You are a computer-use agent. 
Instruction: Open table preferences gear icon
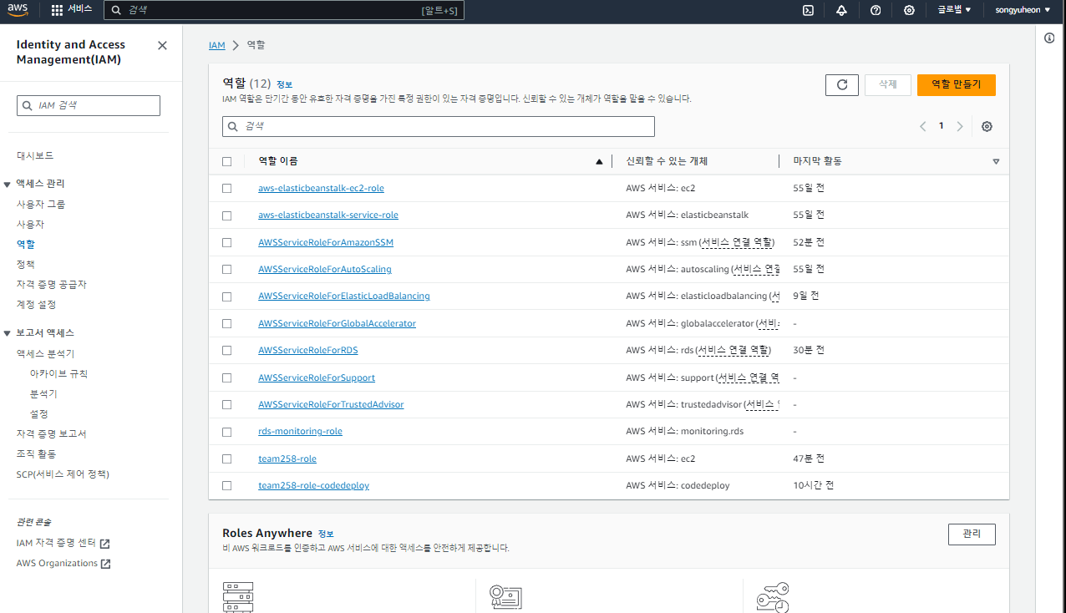pos(987,126)
